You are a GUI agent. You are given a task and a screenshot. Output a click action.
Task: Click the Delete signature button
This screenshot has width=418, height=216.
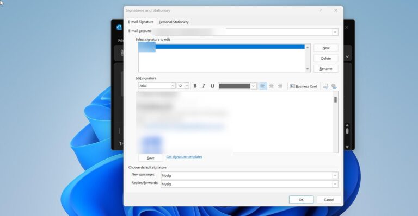326,58
